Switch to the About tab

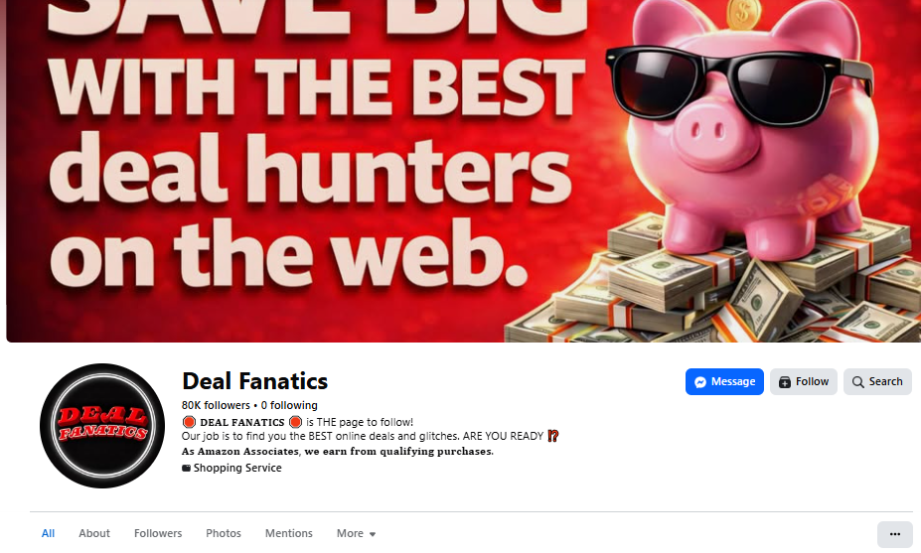[x=94, y=533]
